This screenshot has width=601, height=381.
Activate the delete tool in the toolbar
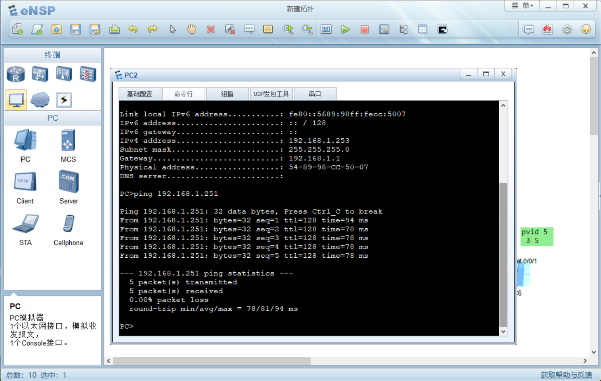click(x=211, y=29)
